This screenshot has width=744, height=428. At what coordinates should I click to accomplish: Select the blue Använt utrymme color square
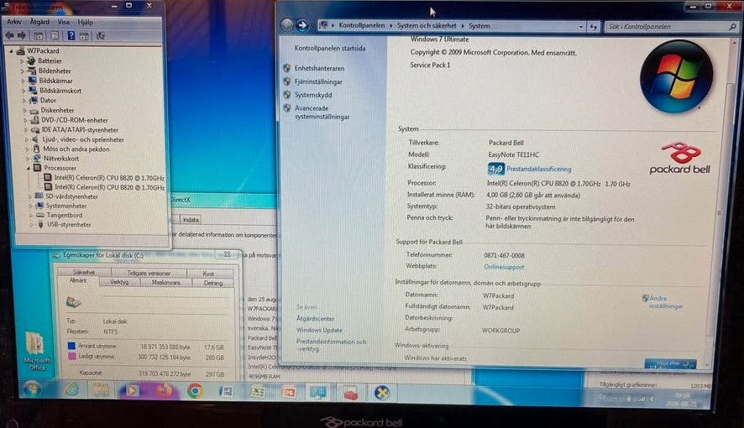tap(71, 346)
